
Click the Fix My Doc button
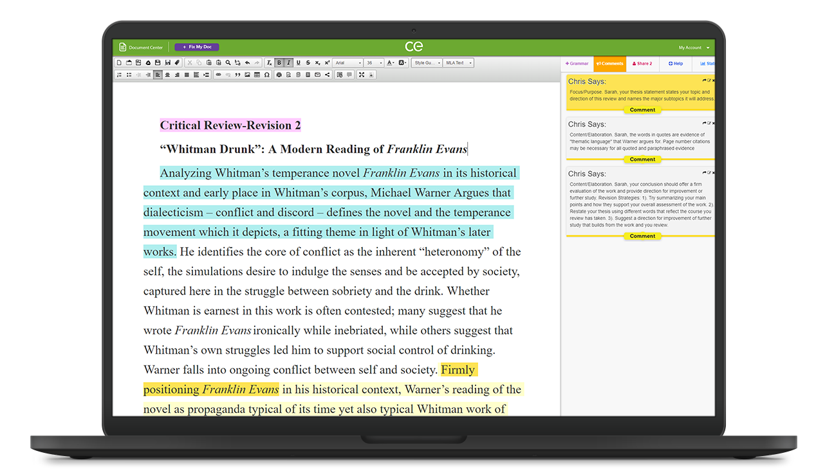click(197, 47)
